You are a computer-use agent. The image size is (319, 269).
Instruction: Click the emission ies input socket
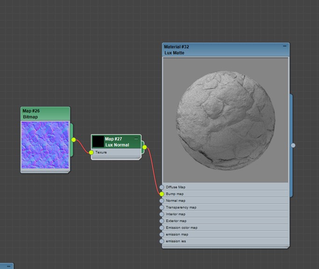(162, 241)
